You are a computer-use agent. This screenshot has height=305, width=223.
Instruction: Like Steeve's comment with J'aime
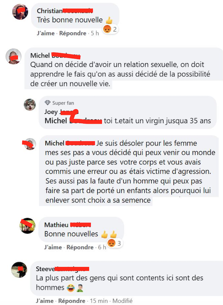pyautogui.click(x=45, y=301)
